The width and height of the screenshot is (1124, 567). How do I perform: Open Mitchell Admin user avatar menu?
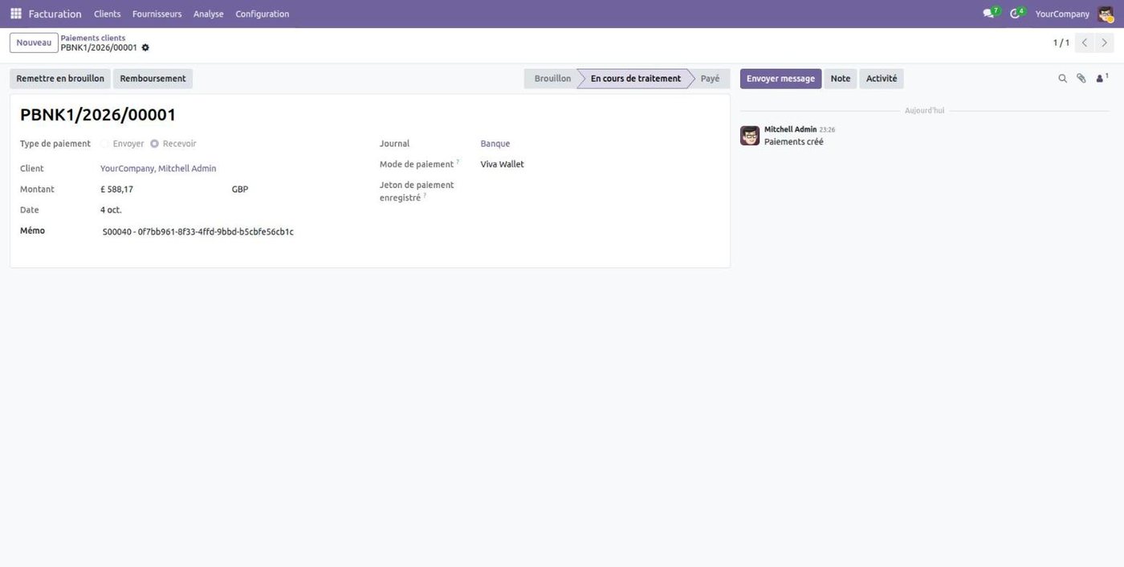[1106, 14]
